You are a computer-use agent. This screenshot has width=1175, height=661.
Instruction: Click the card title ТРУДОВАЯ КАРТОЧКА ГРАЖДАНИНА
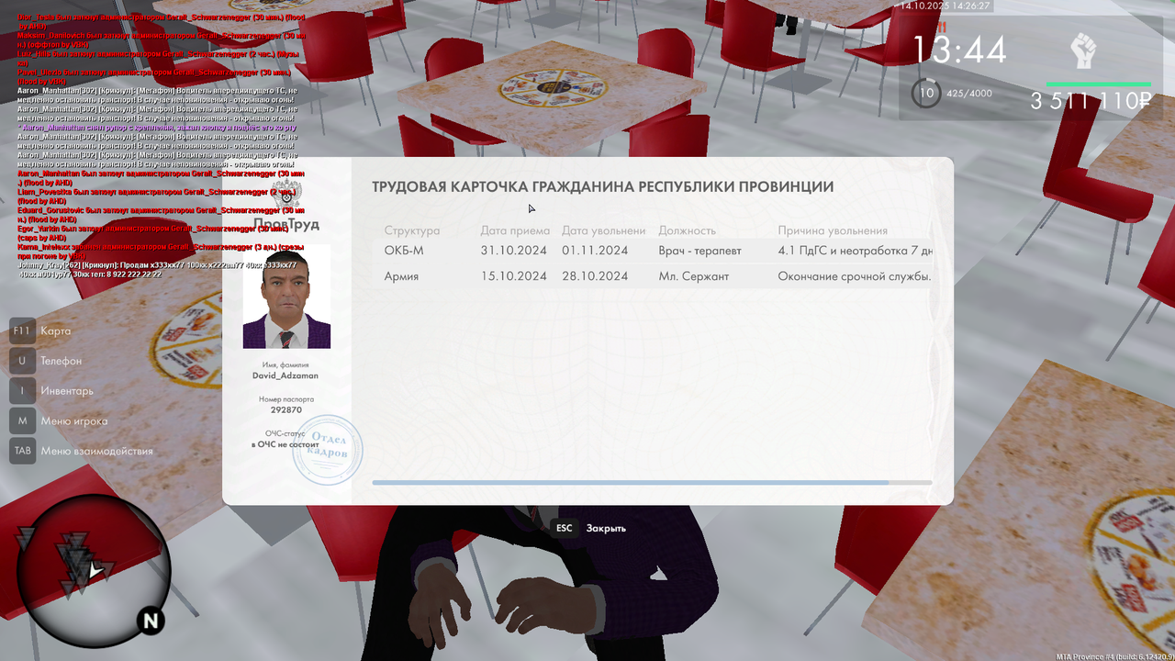click(602, 187)
